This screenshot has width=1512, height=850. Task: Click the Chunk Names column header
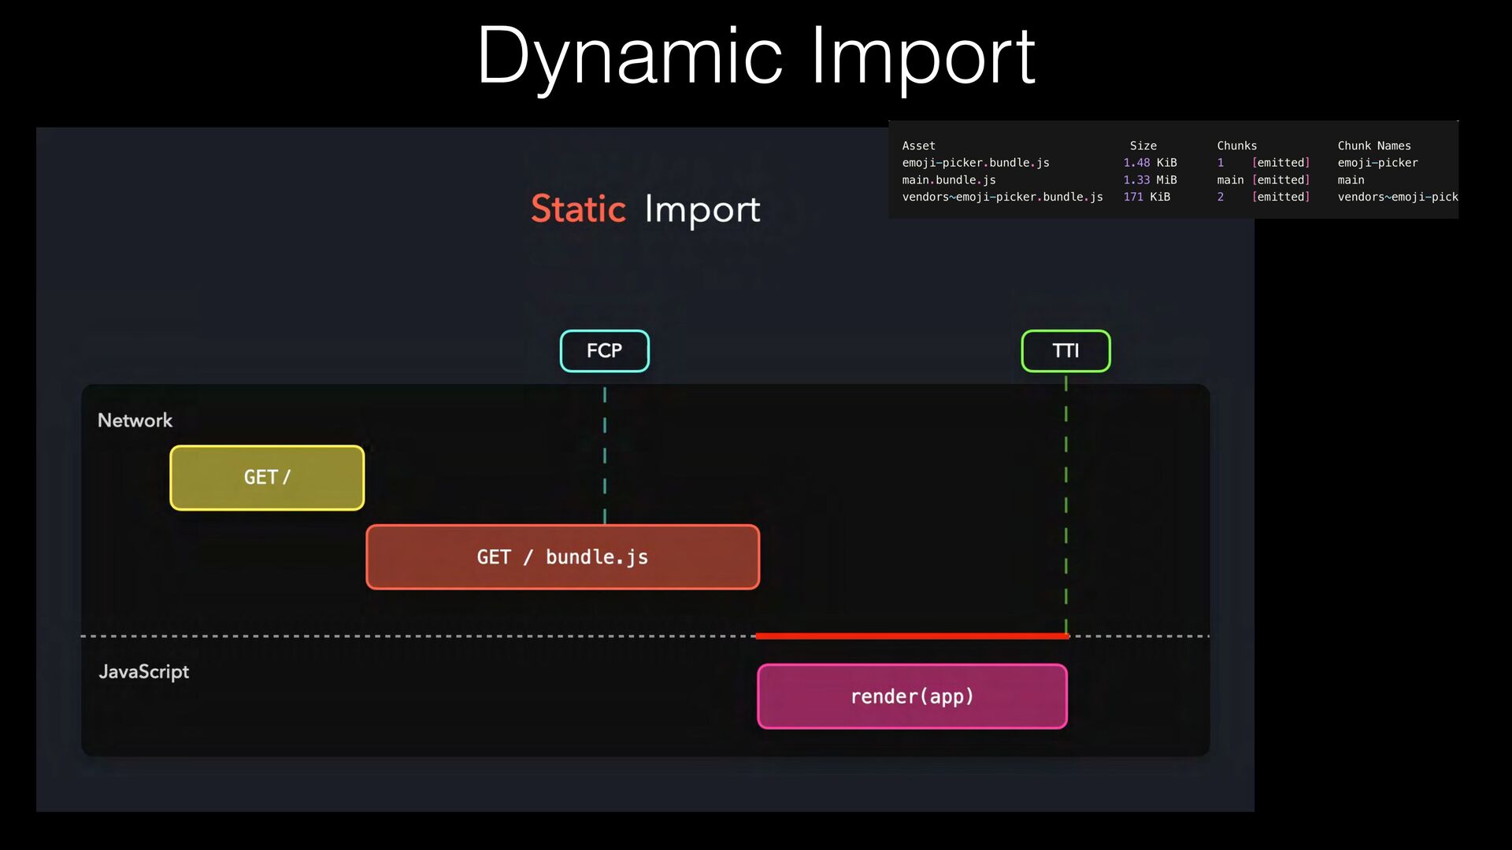1374,146
